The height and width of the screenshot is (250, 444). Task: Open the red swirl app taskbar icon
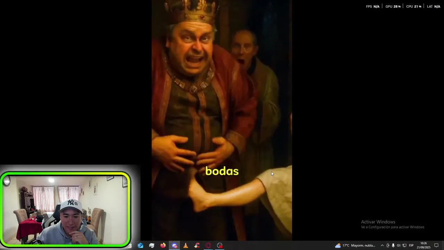point(197,245)
